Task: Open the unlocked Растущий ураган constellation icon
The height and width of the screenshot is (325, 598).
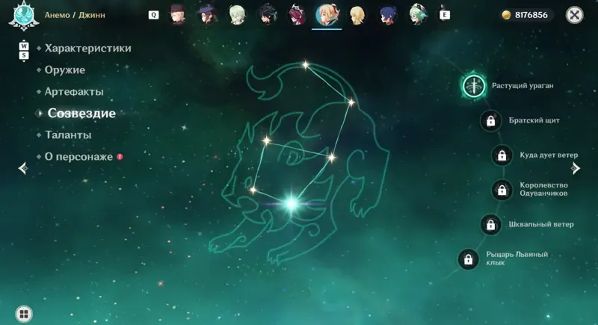Action: tap(474, 86)
